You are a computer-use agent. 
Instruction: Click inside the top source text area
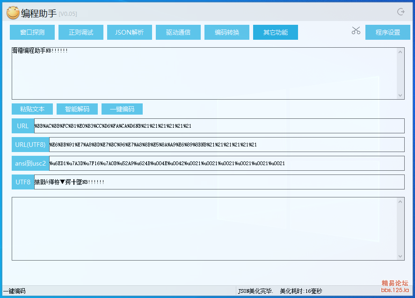(x=204, y=73)
